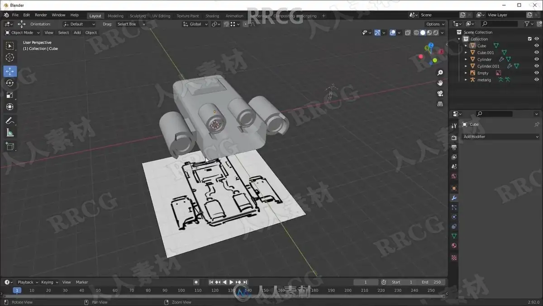Image resolution: width=543 pixels, height=306 pixels.
Task: Click the End frame field
Action: point(431,282)
